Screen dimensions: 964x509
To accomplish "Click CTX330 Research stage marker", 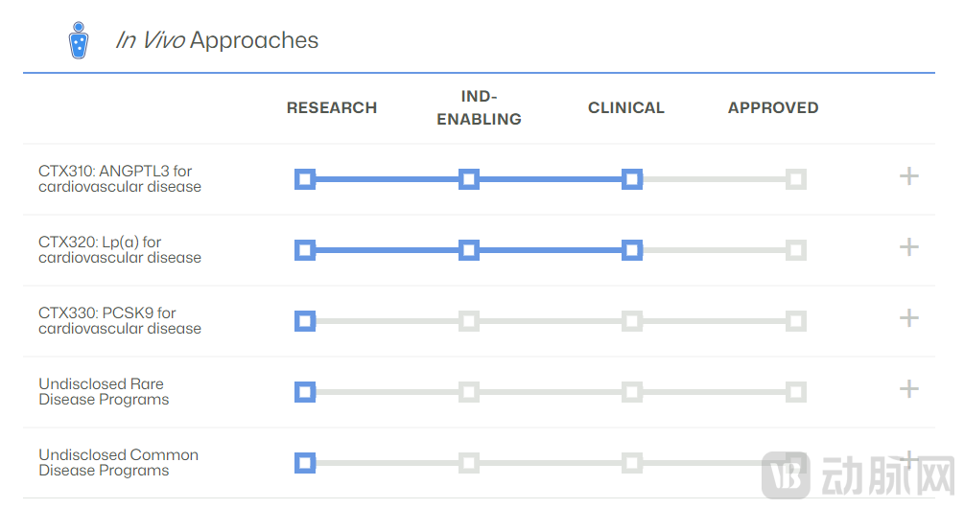I will [x=305, y=321].
